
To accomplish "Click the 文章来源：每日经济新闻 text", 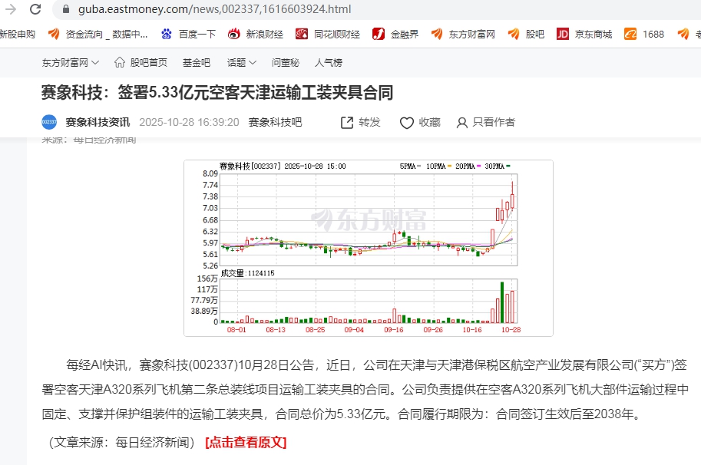I will pyautogui.click(x=121, y=442).
